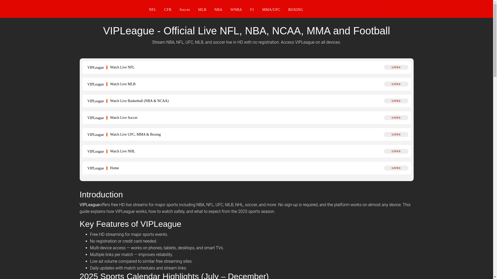Click VIPLeague label in Watch Live NHL row
Viewport: 497px width, 279px height.
point(96,152)
